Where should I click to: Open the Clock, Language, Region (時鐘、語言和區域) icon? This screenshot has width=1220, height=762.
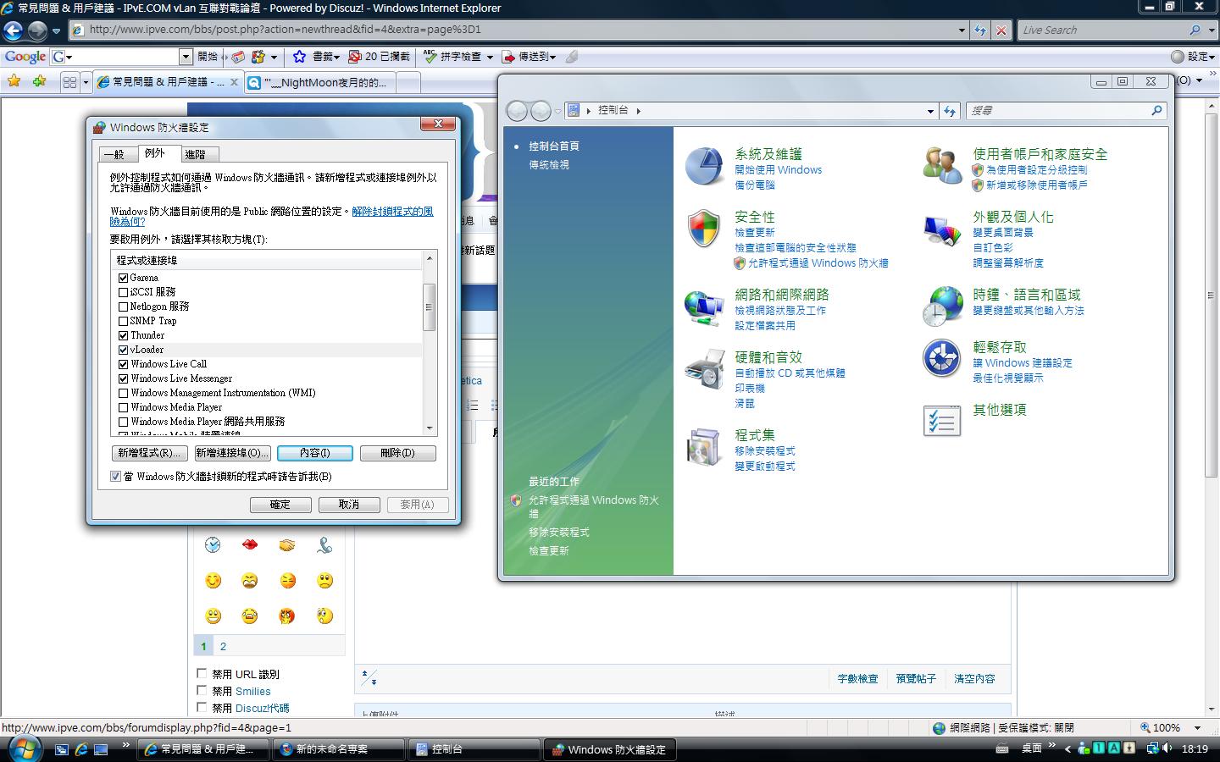942,307
